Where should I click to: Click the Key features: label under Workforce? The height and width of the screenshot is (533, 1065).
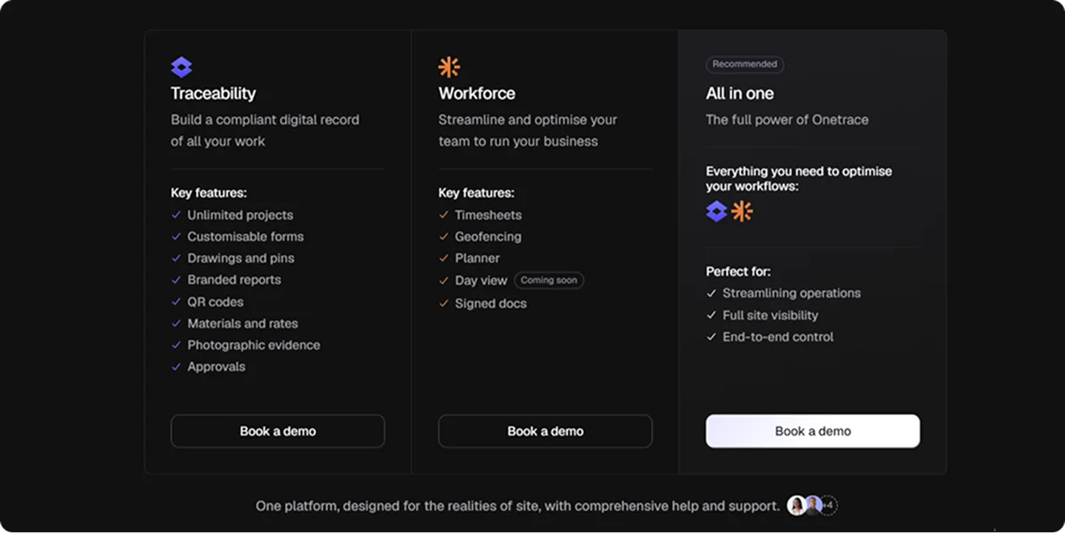point(477,192)
